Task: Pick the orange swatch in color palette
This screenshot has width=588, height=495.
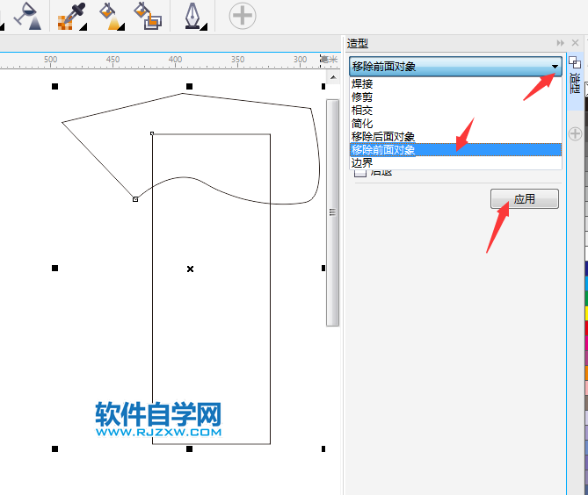Action: 586,373
